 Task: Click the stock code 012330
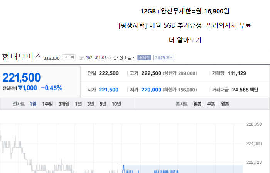pyautogui.click(x=51, y=58)
